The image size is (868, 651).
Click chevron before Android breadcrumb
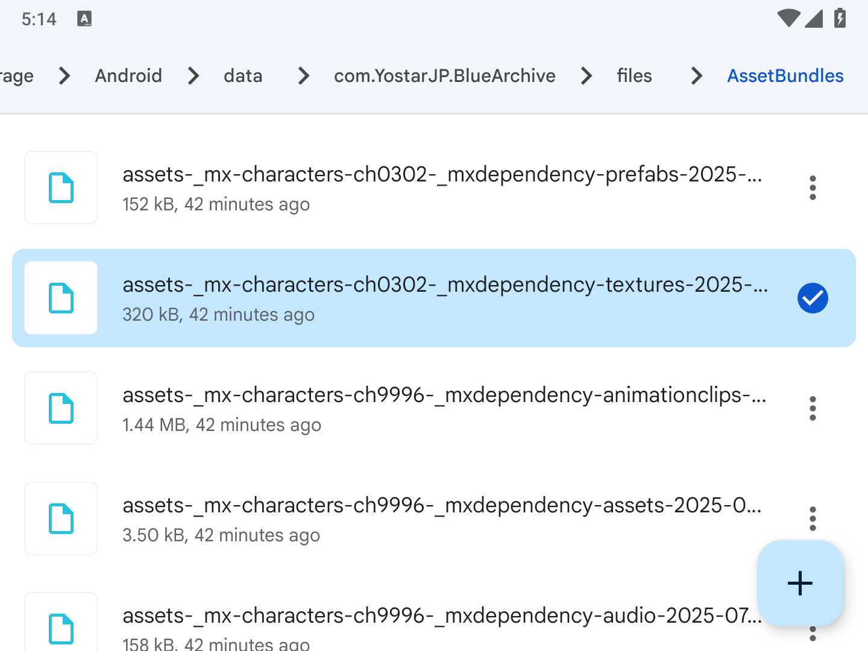(64, 76)
